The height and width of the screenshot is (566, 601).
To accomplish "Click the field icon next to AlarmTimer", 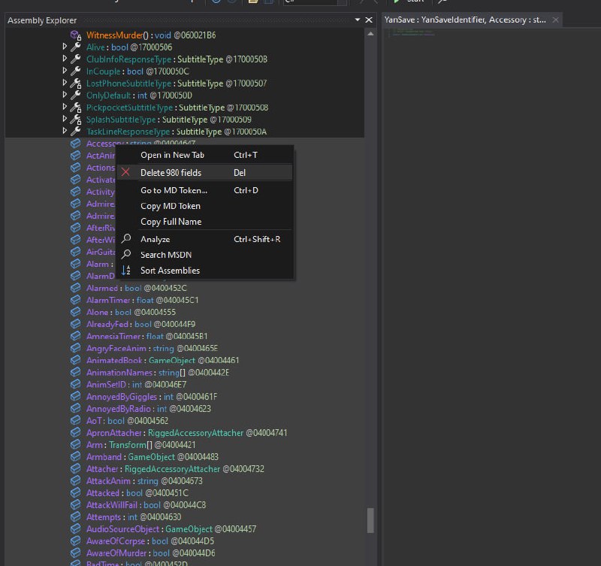I will 76,300.
